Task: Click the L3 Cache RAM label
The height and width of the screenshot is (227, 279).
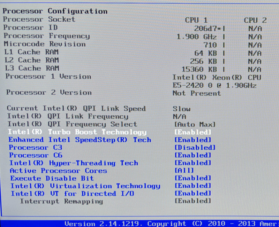Action: (x=32, y=68)
